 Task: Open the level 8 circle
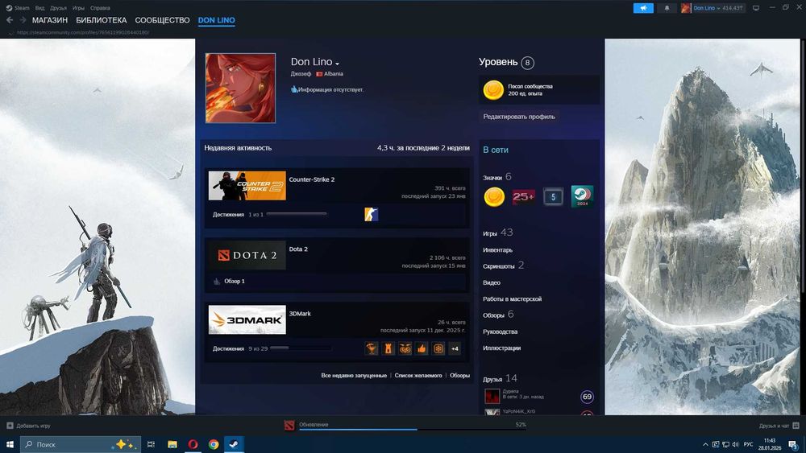pos(527,63)
